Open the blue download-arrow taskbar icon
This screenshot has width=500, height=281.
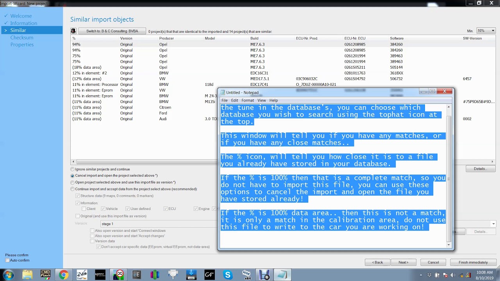(x=191, y=275)
